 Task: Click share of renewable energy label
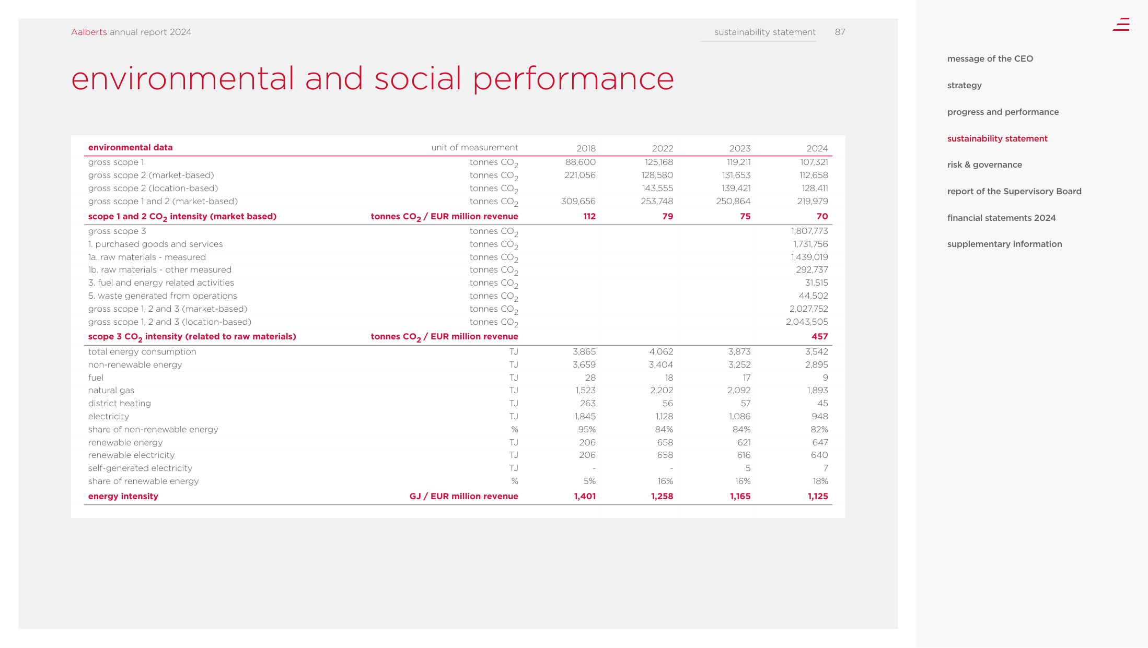[143, 481]
